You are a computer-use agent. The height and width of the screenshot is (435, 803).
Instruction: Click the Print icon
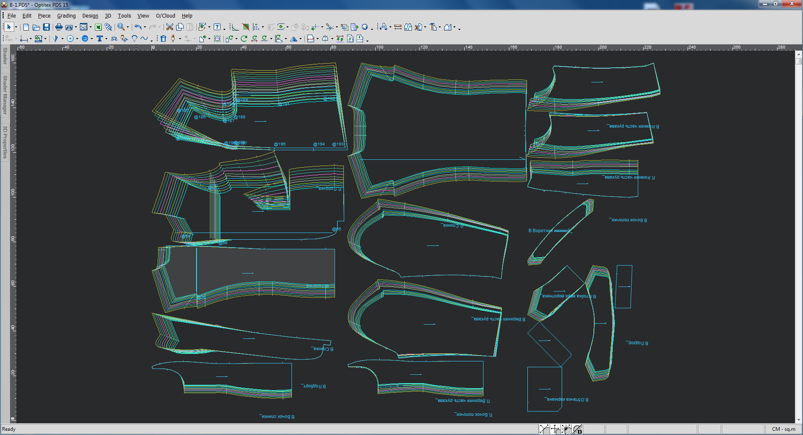59,27
